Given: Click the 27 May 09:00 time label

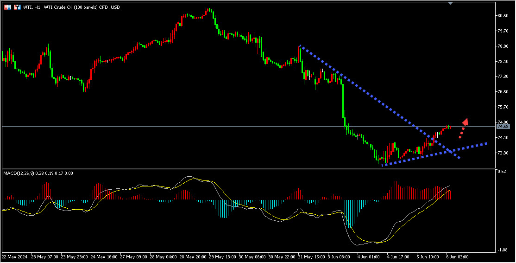Looking at the screenshot, I should [x=134, y=257].
